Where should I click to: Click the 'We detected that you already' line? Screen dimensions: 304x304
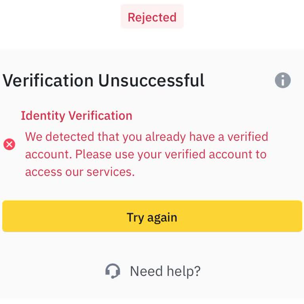click(x=146, y=137)
